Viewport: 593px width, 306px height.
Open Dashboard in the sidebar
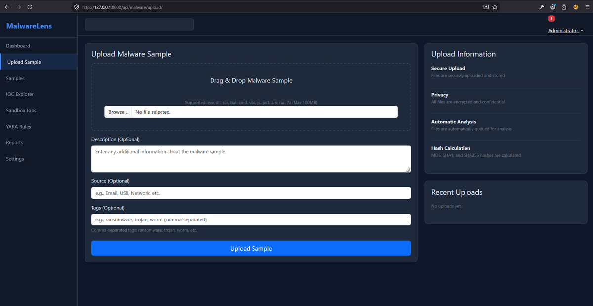click(39, 46)
